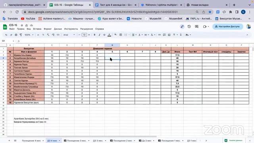Click the Insert chart icon
Screen dimensions: 254x143
(169, 35)
